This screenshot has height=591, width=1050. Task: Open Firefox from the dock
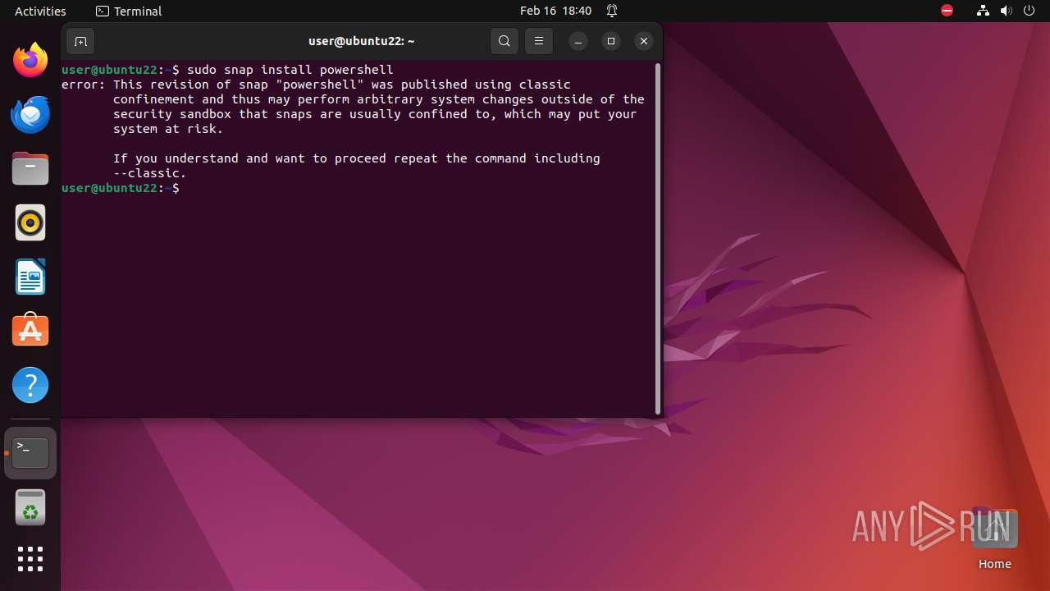click(x=30, y=60)
